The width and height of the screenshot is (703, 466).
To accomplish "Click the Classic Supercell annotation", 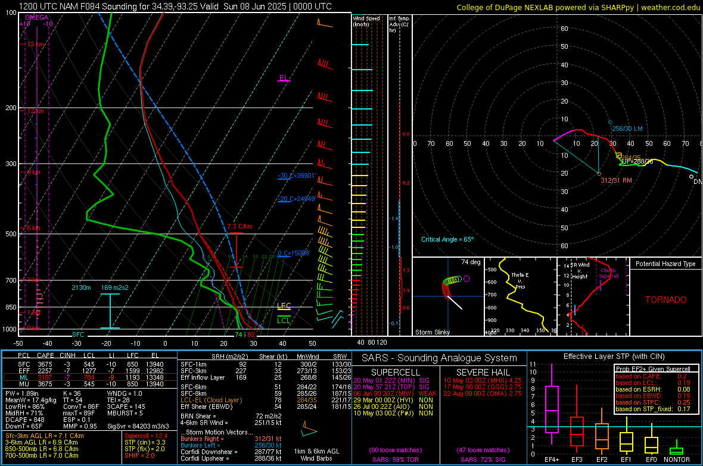I will pos(609,273).
